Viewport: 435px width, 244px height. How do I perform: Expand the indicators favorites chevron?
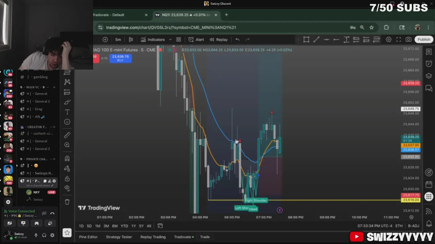[x=170, y=40]
